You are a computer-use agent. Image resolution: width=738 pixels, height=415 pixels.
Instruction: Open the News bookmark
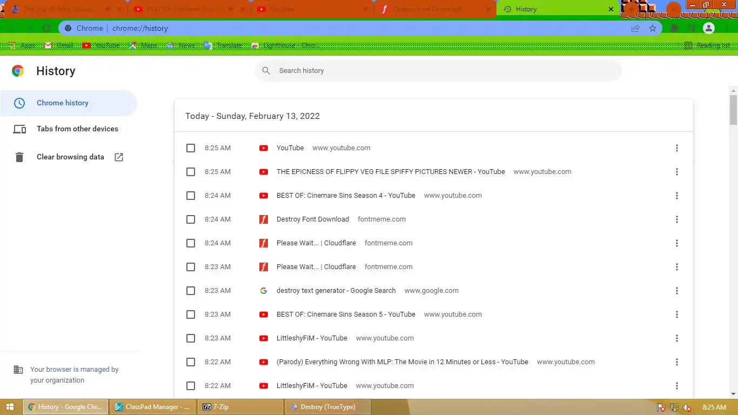(180, 45)
